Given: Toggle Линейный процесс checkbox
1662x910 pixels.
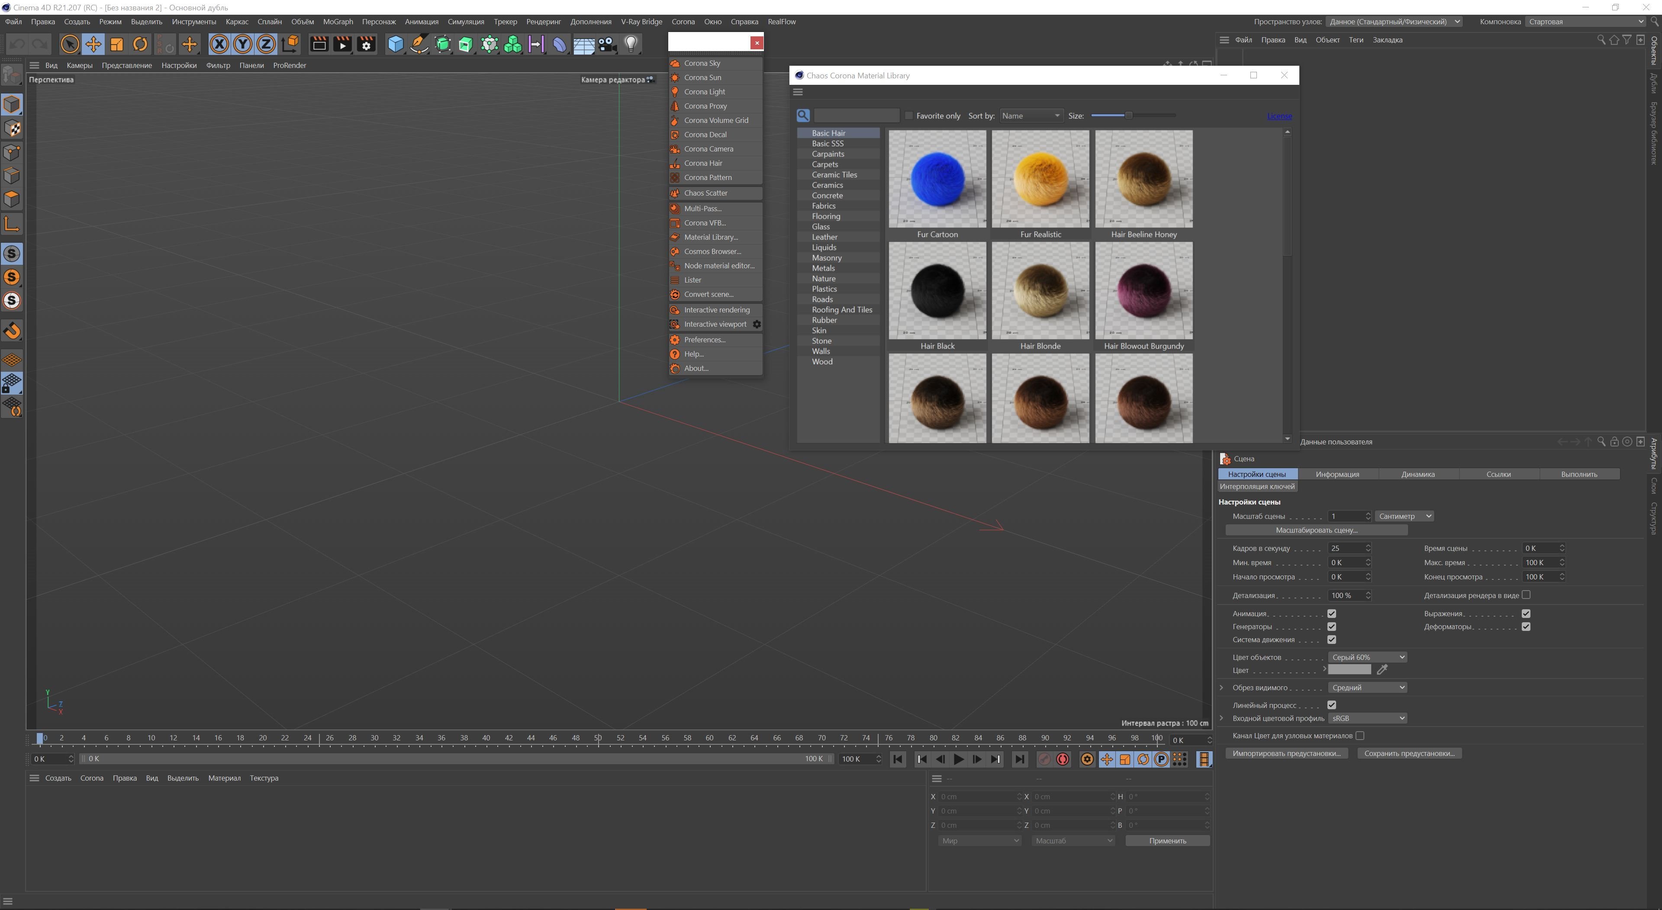Looking at the screenshot, I should tap(1332, 705).
